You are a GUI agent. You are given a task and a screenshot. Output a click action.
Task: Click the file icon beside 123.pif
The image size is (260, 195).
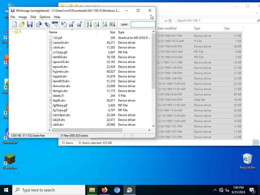51,38
